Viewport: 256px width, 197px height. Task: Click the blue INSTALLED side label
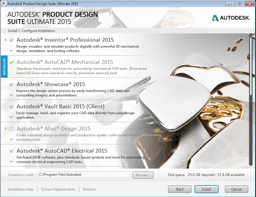pos(4,67)
